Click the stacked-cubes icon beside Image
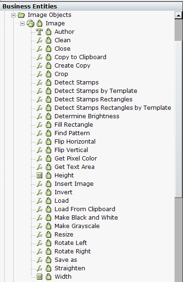 (31, 23)
